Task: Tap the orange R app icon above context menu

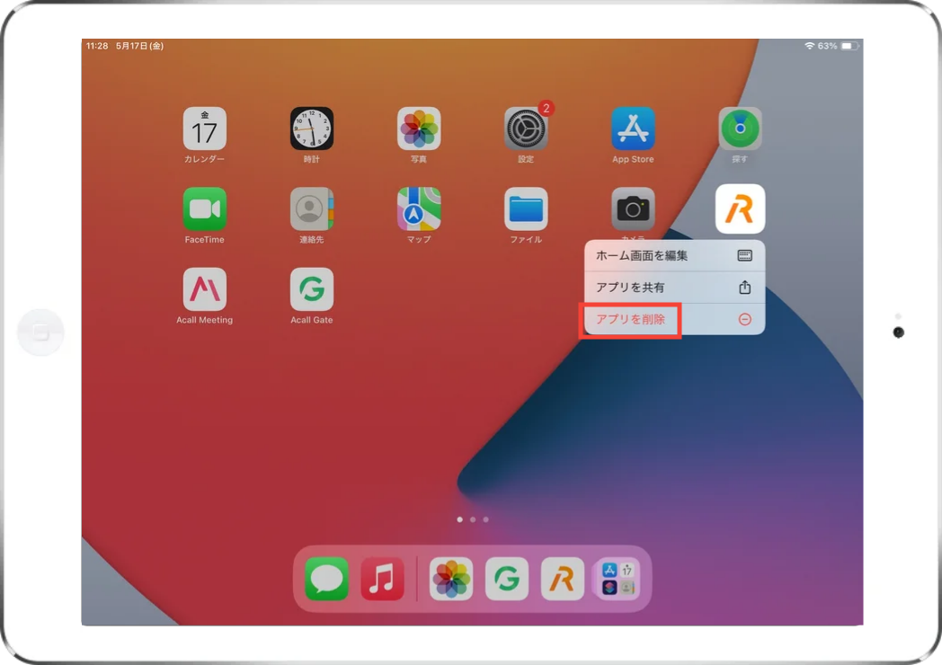Action: coord(740,209)
